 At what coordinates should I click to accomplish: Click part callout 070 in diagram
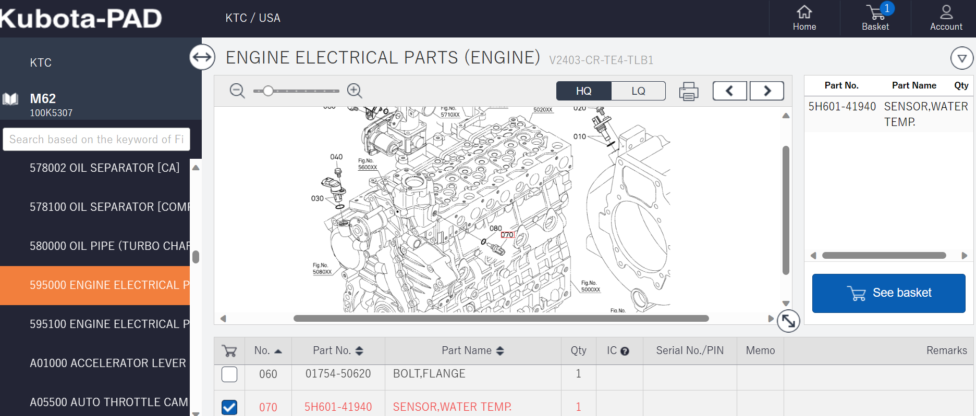507,235
